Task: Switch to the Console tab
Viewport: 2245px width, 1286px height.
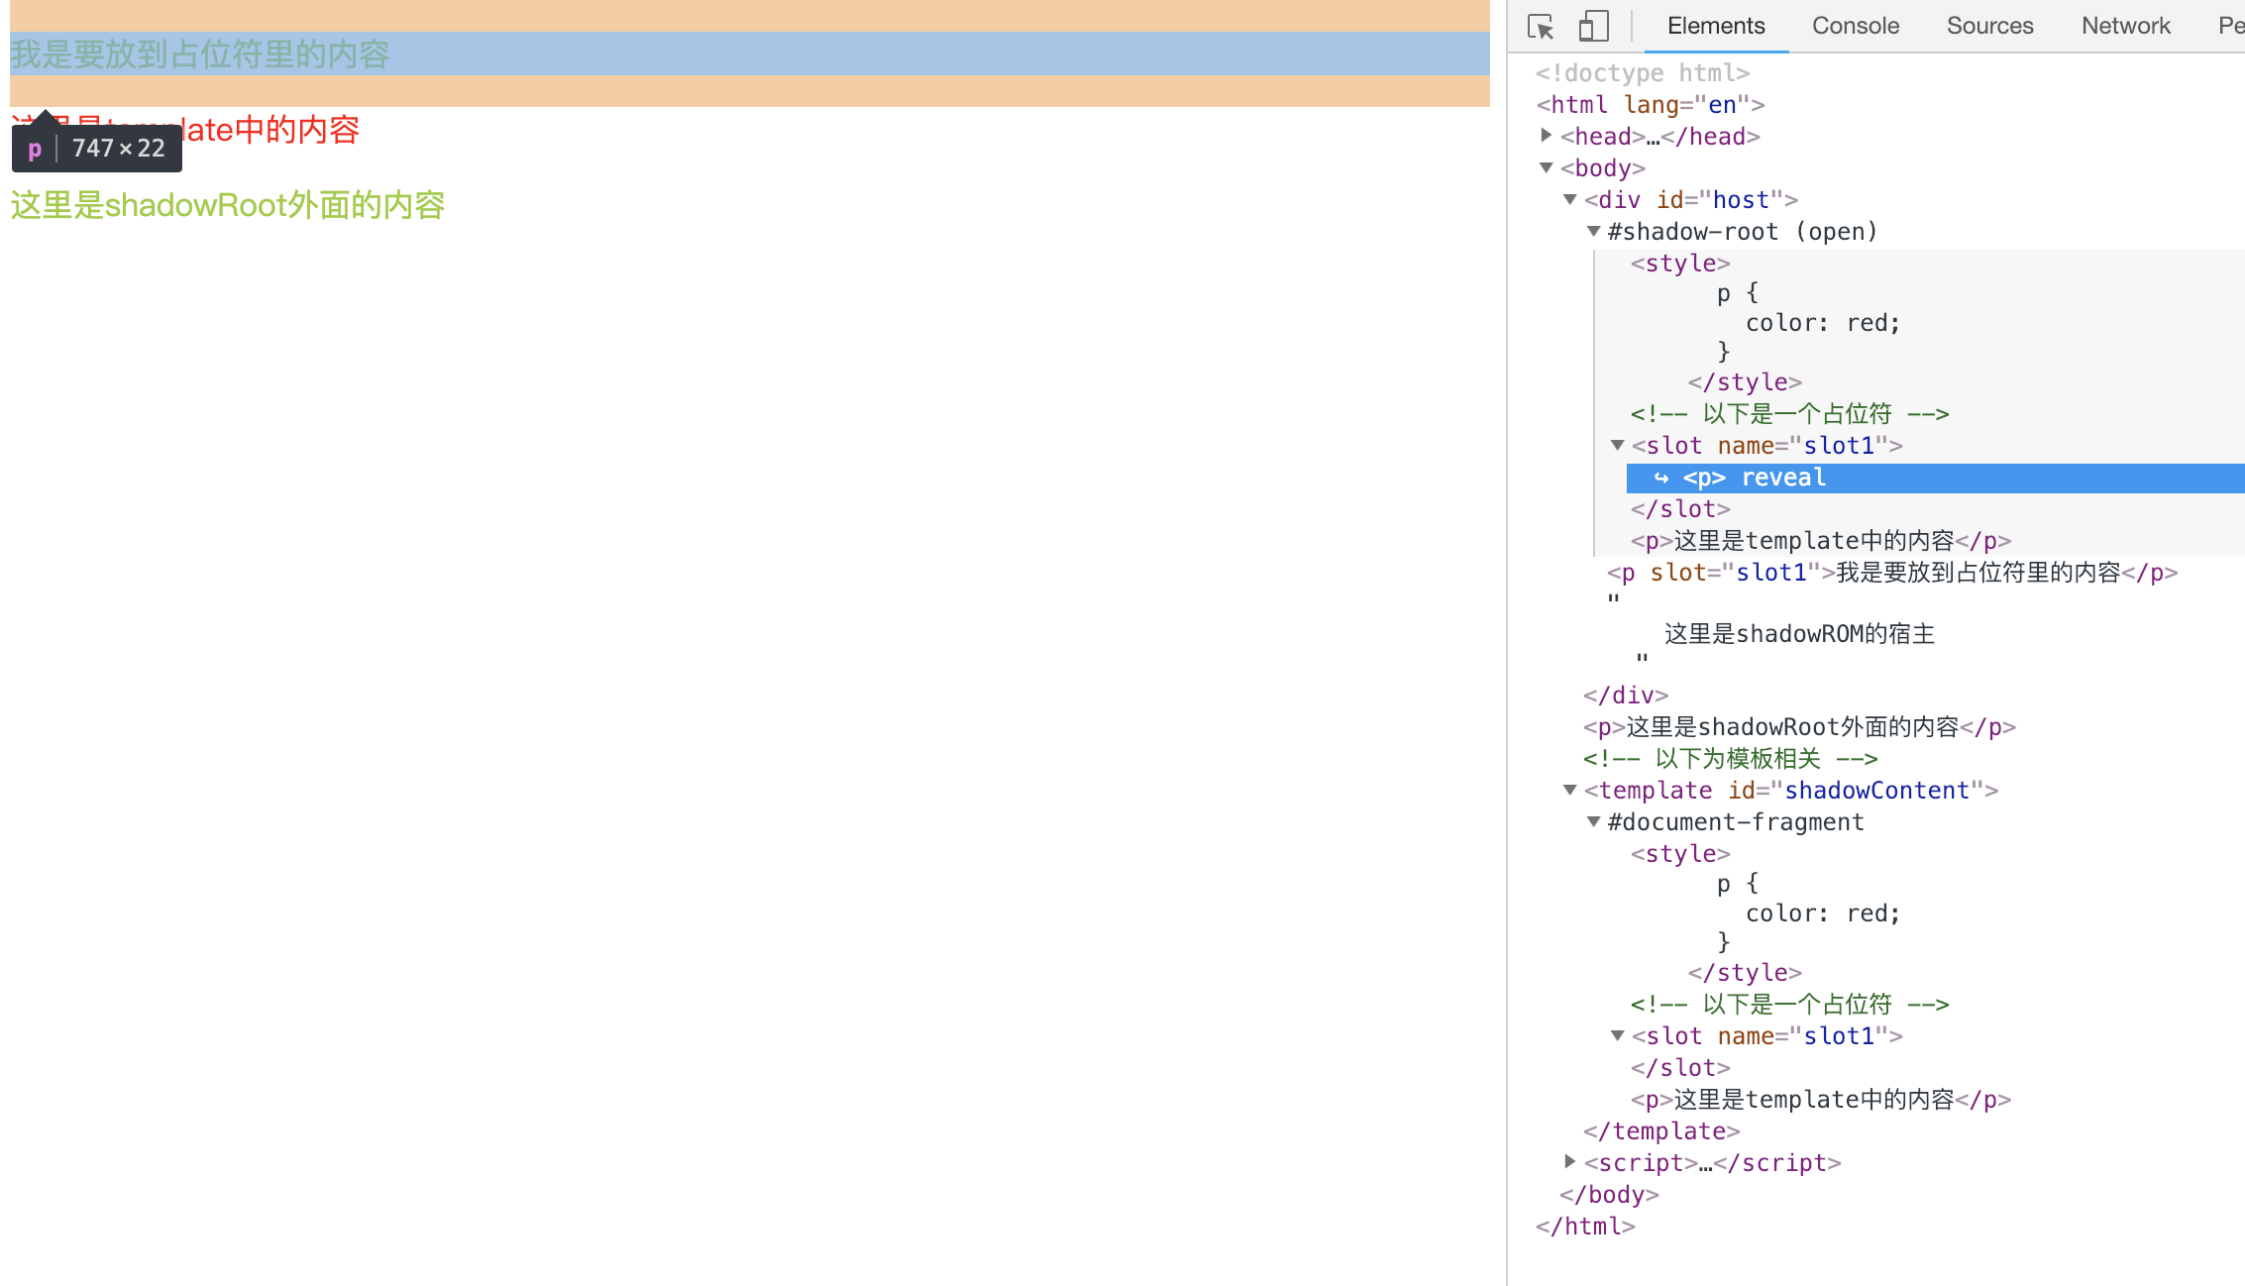Action: (x=1855, y=26)
